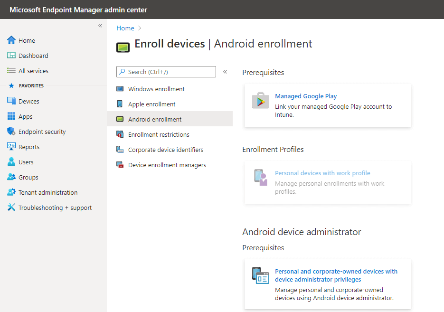Collapse the Enroll devices menu pane
This screenshot has width=444, height=312.
[x=225, y=72]
